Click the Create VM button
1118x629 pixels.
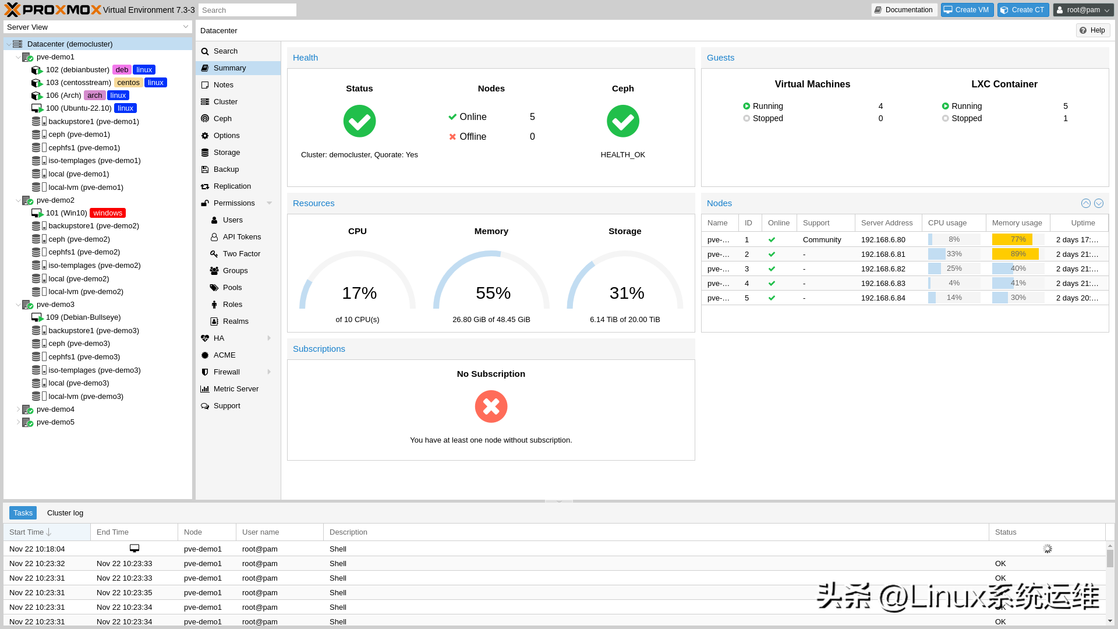[x=967, y=10]
